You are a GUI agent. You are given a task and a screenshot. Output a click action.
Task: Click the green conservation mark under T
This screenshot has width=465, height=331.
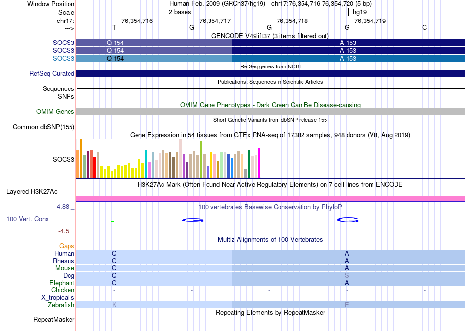tap(113, 221)
